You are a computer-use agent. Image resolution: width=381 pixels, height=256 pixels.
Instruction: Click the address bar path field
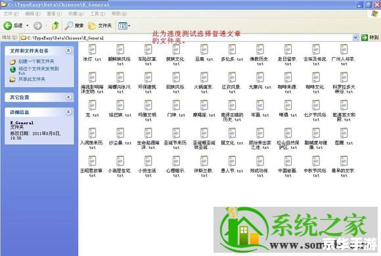coord(186,37)
